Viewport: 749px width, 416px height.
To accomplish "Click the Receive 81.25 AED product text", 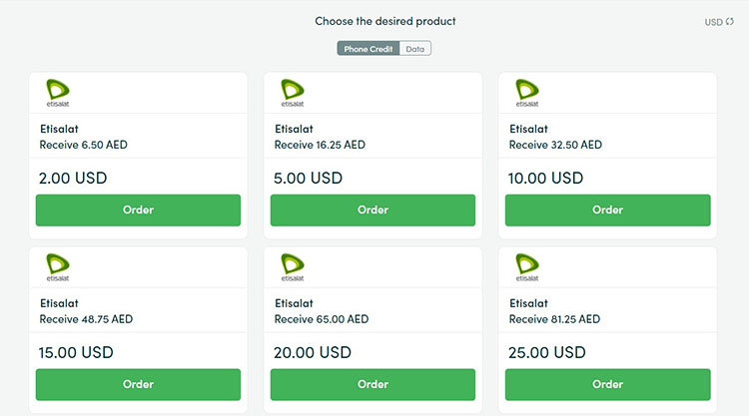I will coord(554,319).
